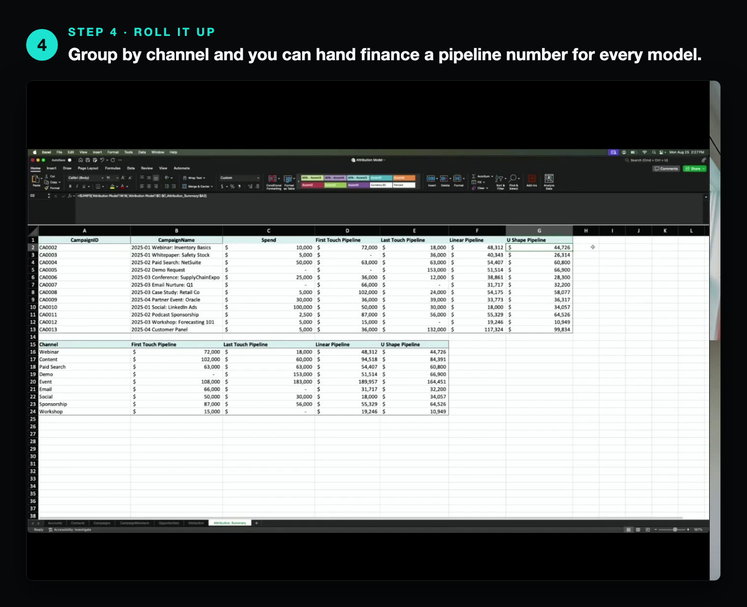
Task: Click the Paste clipboard icon
Action: 35,179
